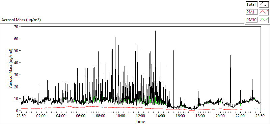The height and width of the screenshot is (124, 270).
Task: Click the PM1 legend label
Action: click(x=251, y=12)
